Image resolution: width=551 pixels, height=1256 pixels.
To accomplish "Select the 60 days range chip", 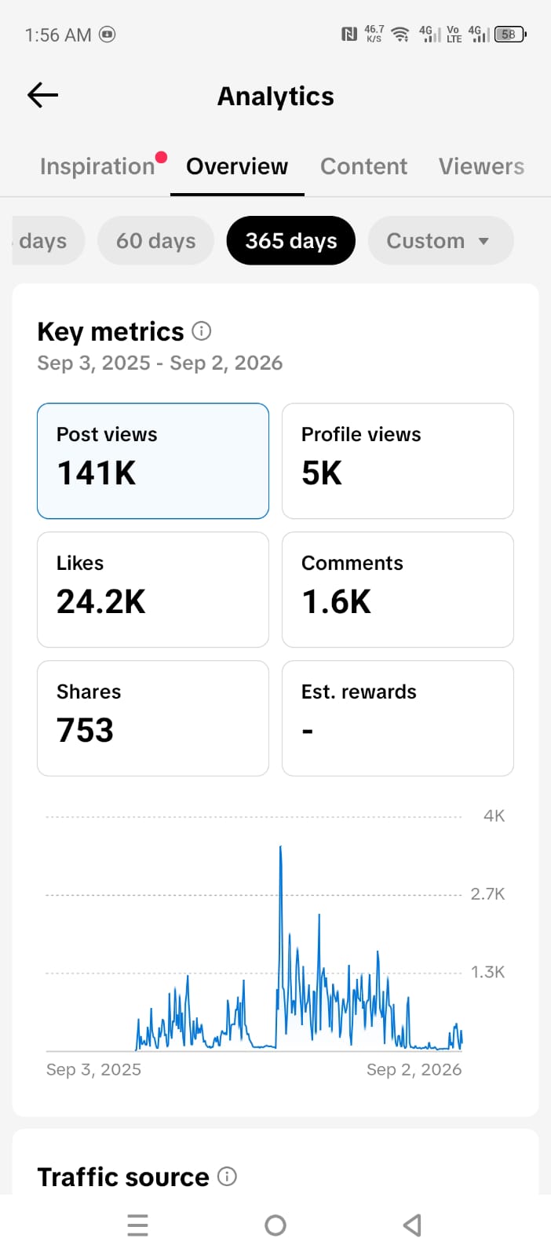I will tap(155, 240).
